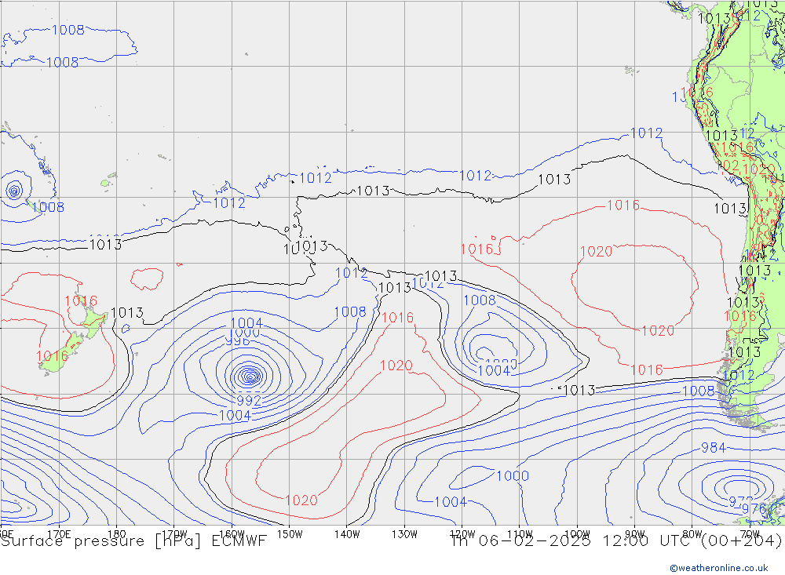Click the 992 isobar label

[249, 400]
